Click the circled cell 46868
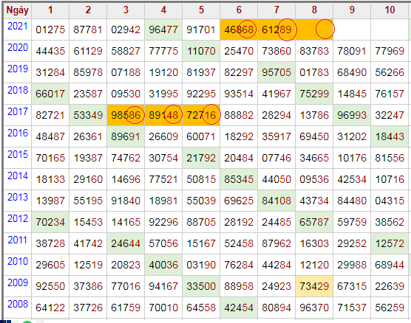 (239, 29)
